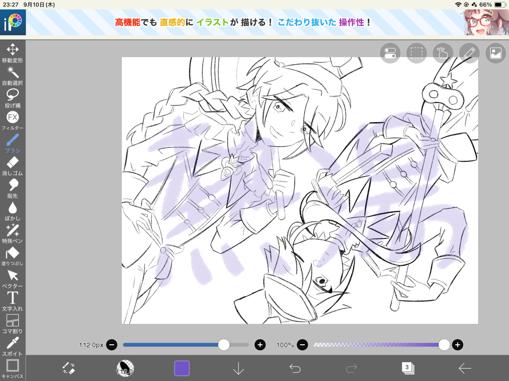This screenshot has height=381, width=509.
Task: Select the 移動変形 transform tool
Action: pos(12,53)
